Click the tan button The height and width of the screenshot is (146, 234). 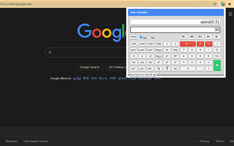150,62
